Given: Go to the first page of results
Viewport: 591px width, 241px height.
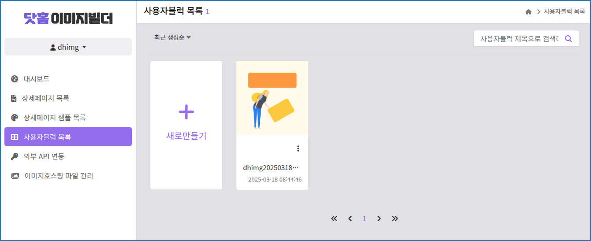Looking at the screenshot, I should (334, 219).
